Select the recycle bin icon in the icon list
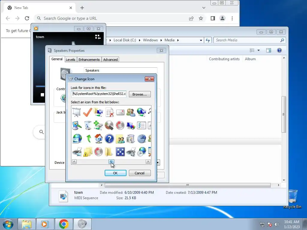Screen dimensions: 307x230 pos(88,125)
